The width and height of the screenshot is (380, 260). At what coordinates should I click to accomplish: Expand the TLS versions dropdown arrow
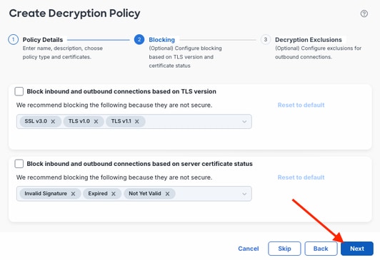pyautogui.click(x=244, y=121)
